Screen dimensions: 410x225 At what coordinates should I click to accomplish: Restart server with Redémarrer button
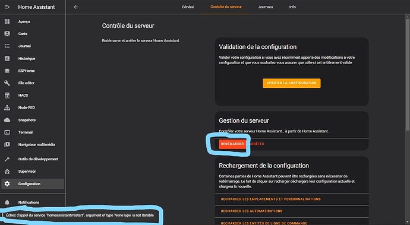coord(232,144)
